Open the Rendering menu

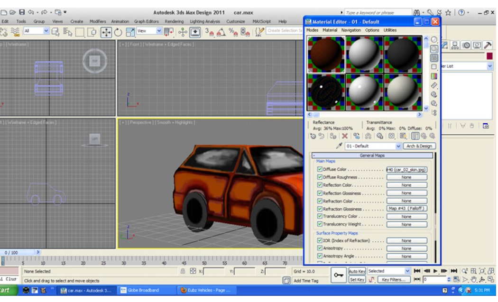(174, 21)
